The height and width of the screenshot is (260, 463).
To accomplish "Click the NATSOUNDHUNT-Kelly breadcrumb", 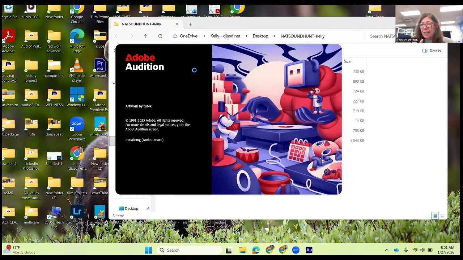I will pyautogui.click(x=302, y=36).
